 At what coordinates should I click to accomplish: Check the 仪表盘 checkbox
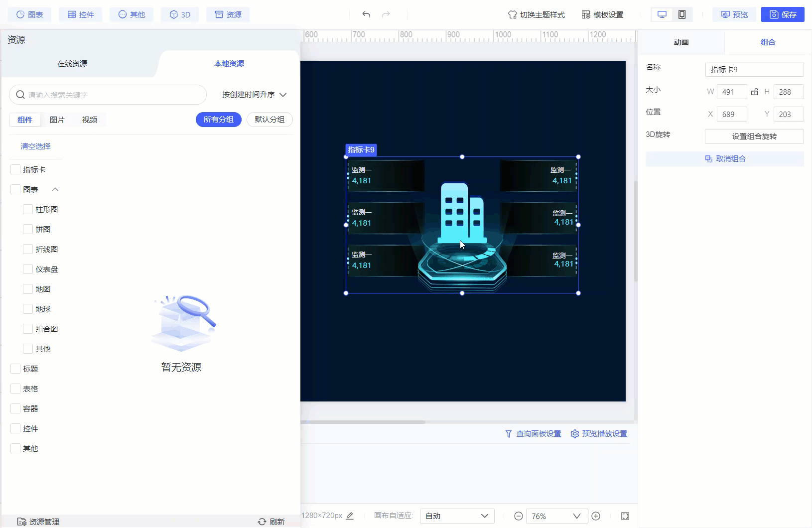click(28, 269)
